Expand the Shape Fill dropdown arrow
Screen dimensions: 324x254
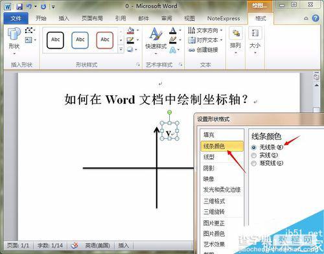coord(137,30)
